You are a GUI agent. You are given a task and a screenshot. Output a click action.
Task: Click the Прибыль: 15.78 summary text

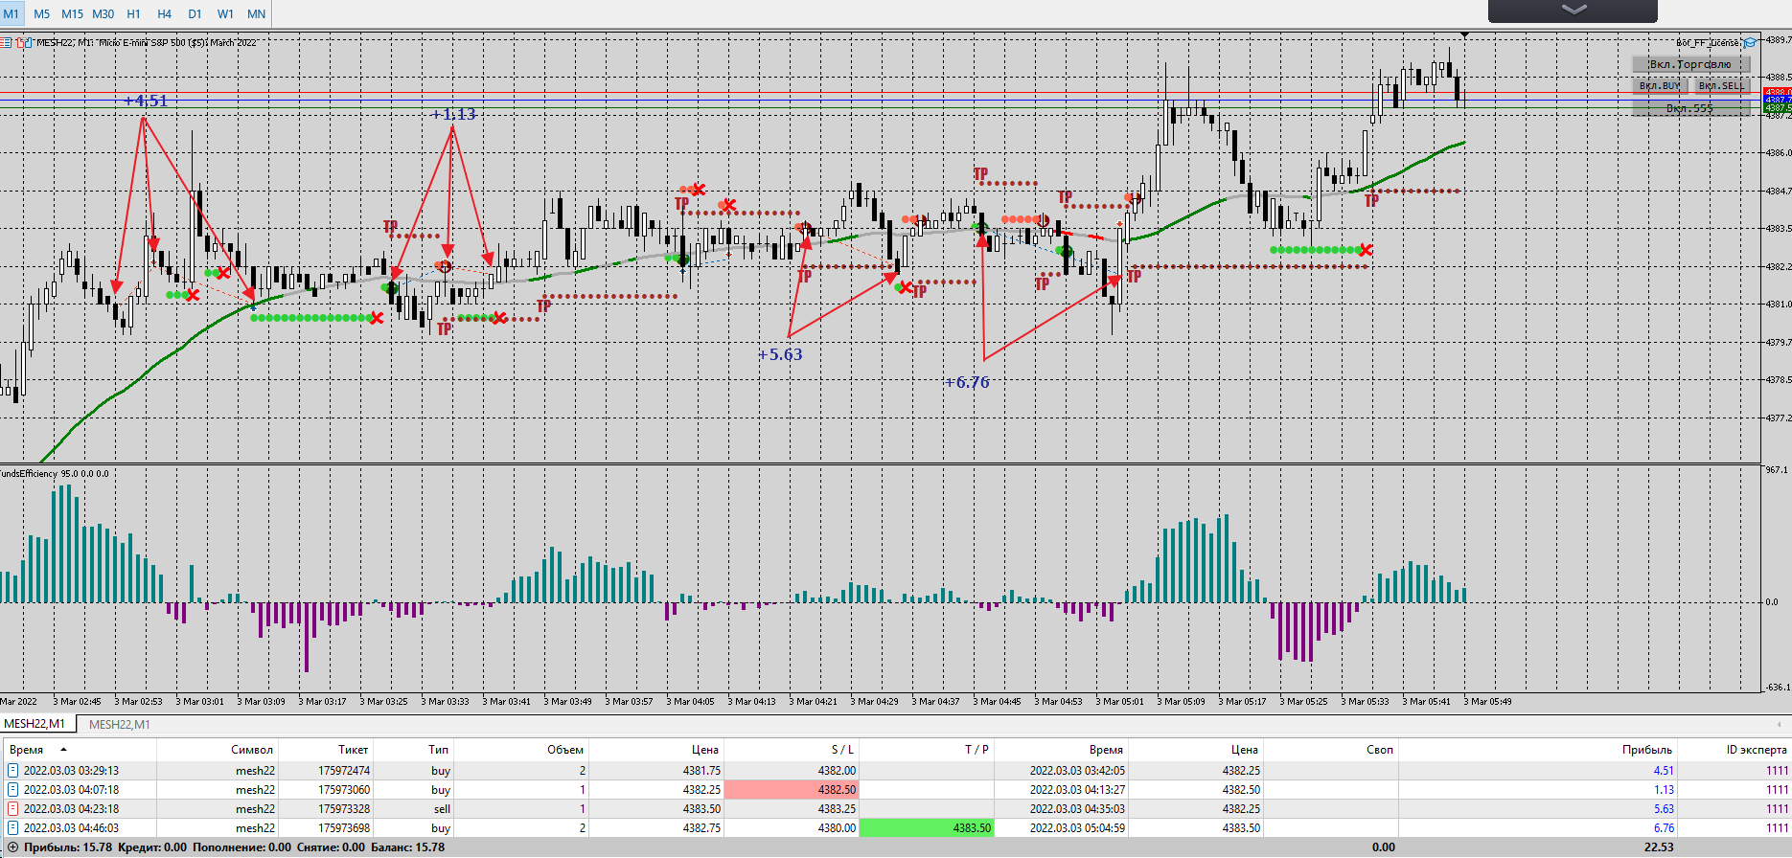pos(67,847)
